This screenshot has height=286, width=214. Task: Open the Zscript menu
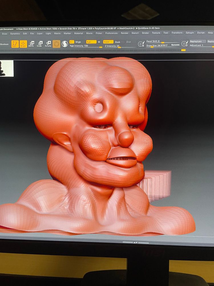point(201,33)
